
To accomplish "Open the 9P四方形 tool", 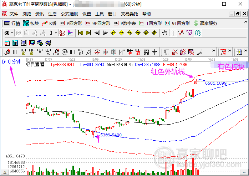I will pyautogui.click(x=98, y=23).
